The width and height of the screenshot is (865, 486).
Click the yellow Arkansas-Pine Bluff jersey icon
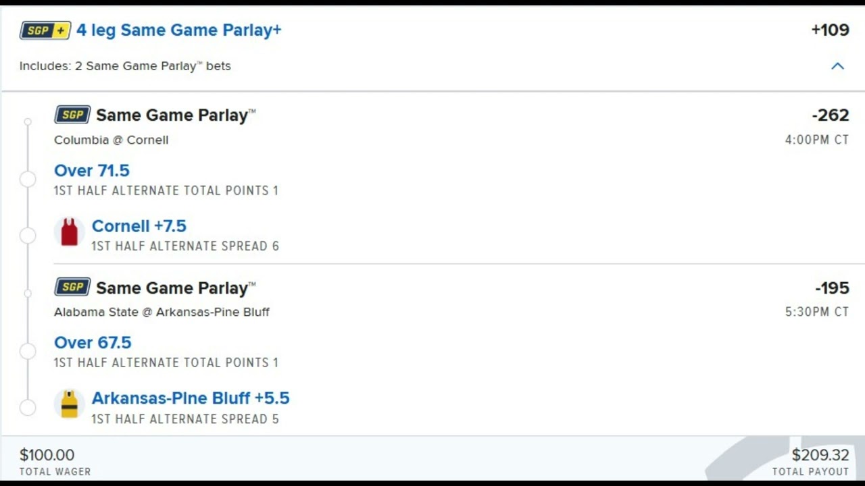click(x=69, y=404)
